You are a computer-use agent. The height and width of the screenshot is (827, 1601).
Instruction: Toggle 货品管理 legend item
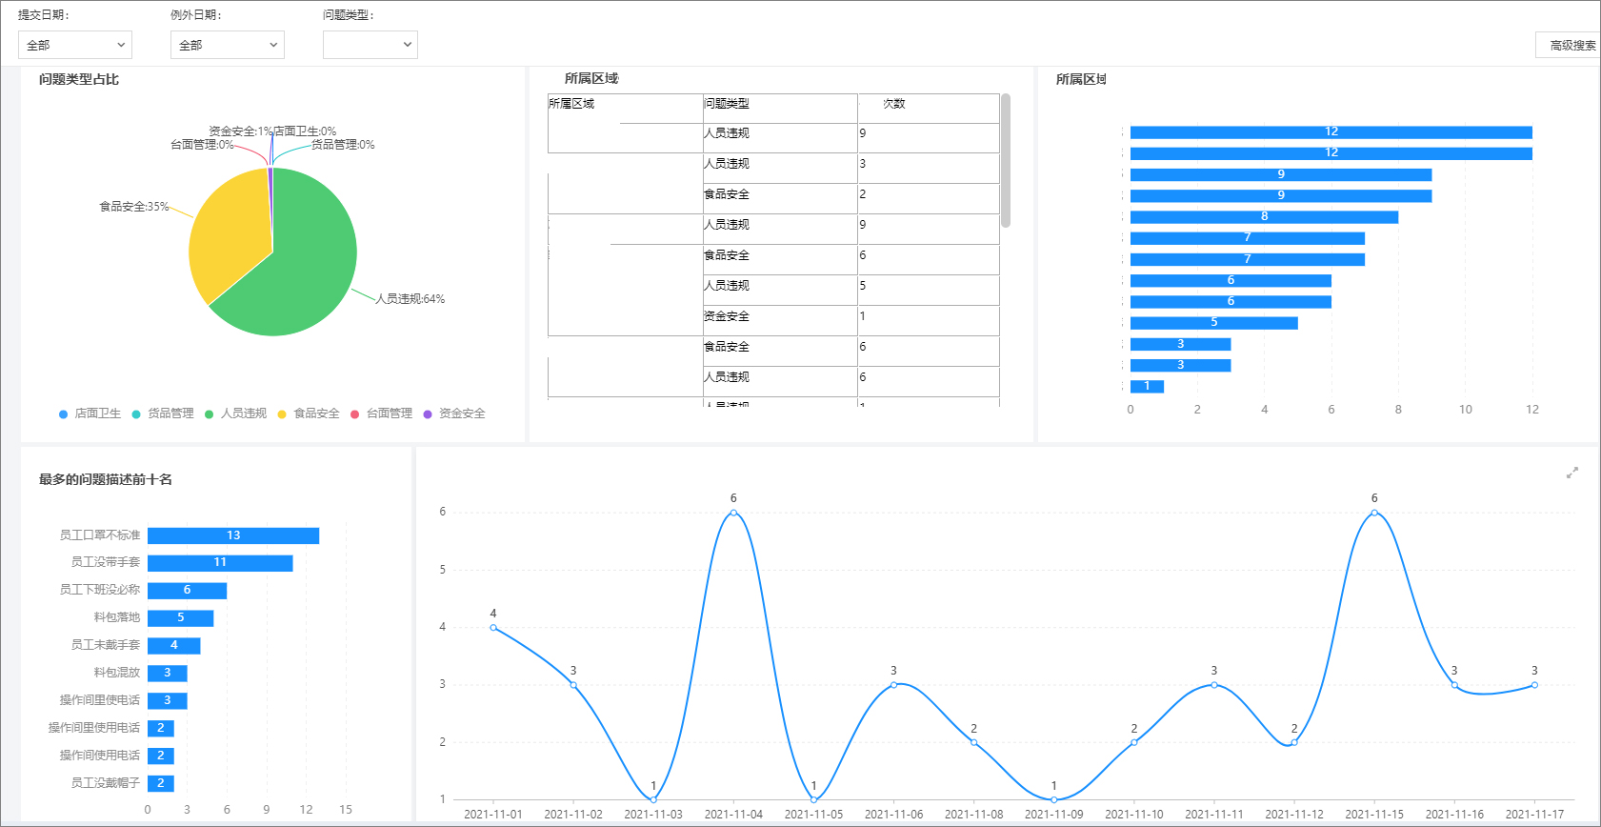point(163,413)
